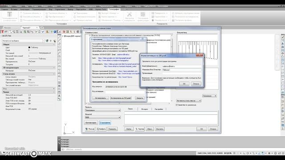Click the МОДЕЛЬ button in status bar
Screen dimensions: 285x160
228,153
